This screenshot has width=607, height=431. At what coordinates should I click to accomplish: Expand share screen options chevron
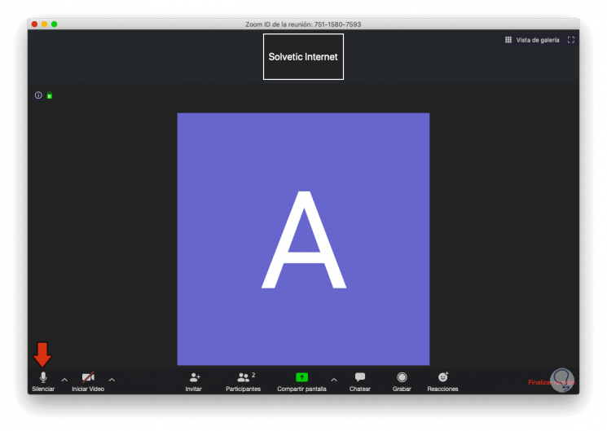click(x=334, y=380)
